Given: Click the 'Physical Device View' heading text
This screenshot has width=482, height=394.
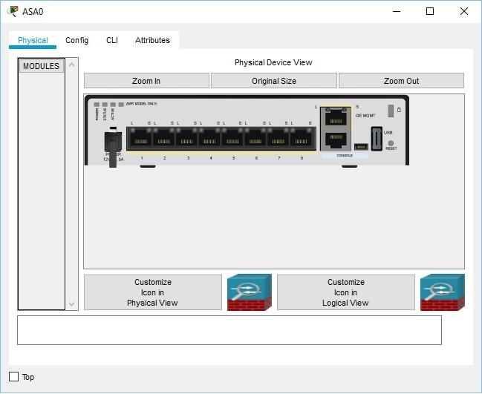Looking at the screenshot, I should 273,62.
